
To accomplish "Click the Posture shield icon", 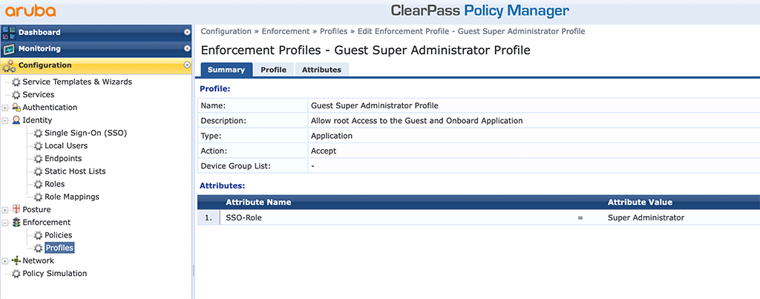I will point(16,209).
